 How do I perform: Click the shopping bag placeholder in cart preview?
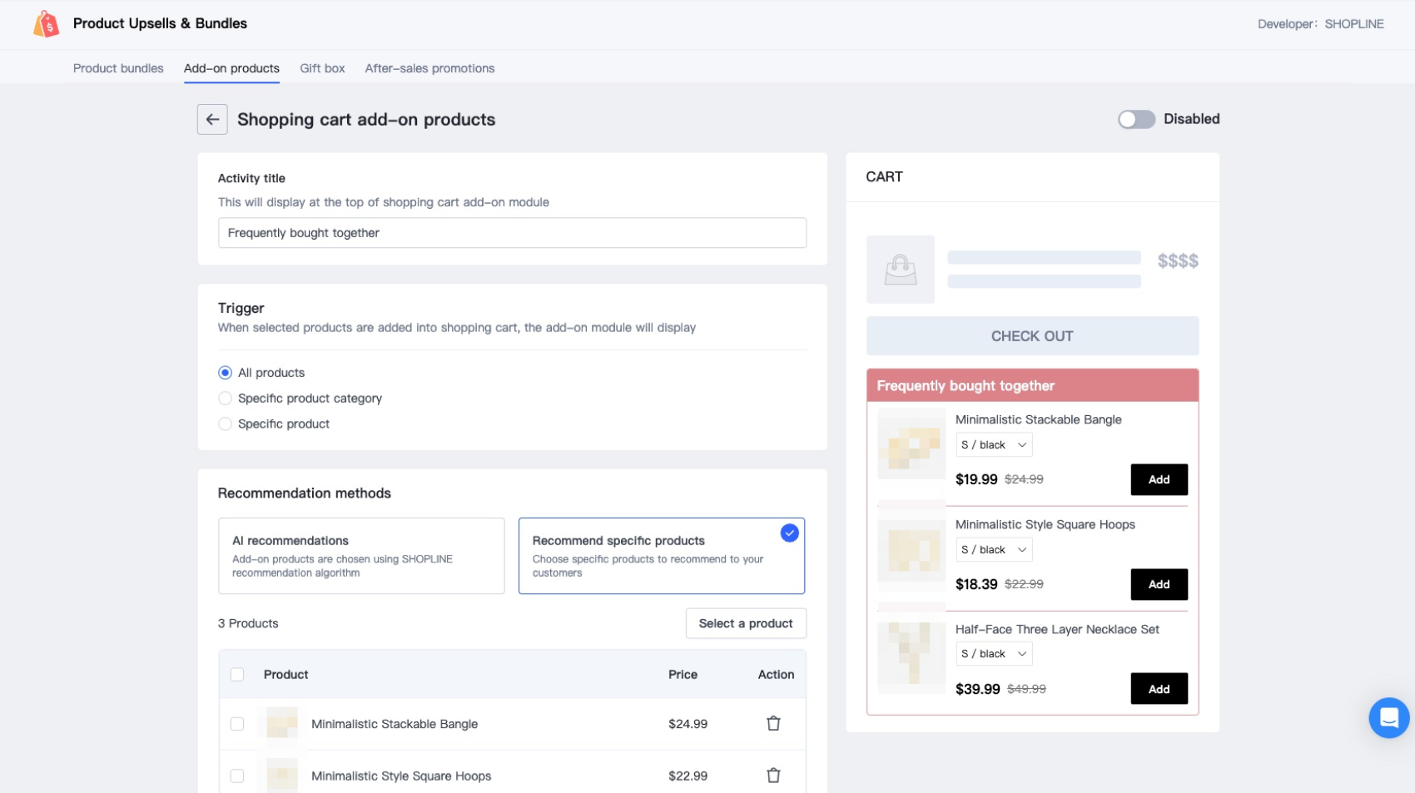pyautogui.click(x=900, y=270)
